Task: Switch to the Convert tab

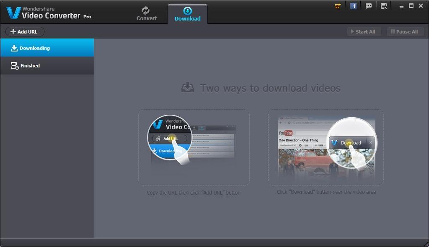Action: [x=146, y=14]
